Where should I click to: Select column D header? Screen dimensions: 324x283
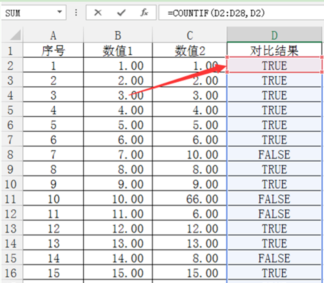pos(274,35)
